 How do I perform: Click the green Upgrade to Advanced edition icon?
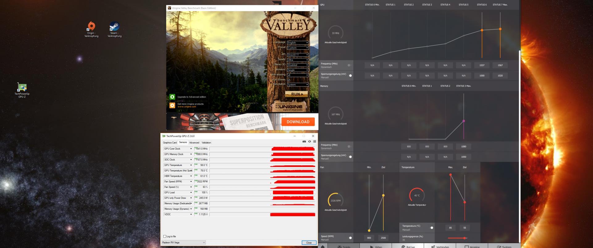click(172, 97)
